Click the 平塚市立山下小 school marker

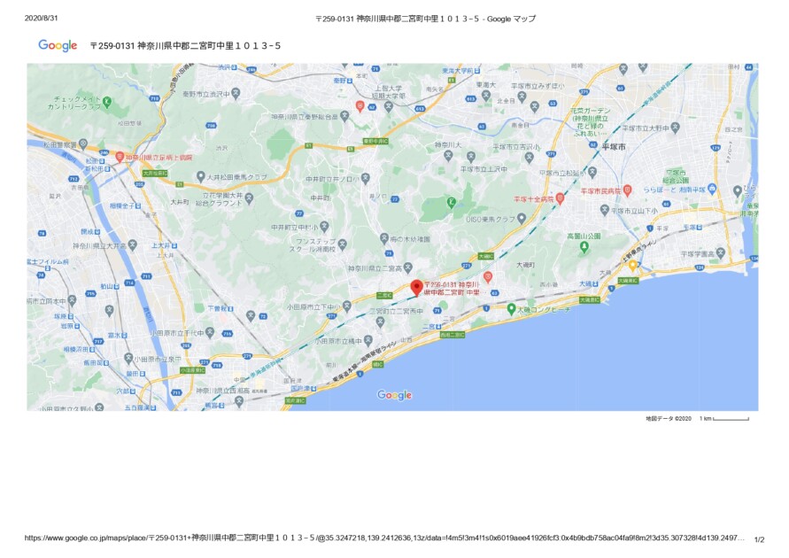pyautogui.click(x=605, y=210)
